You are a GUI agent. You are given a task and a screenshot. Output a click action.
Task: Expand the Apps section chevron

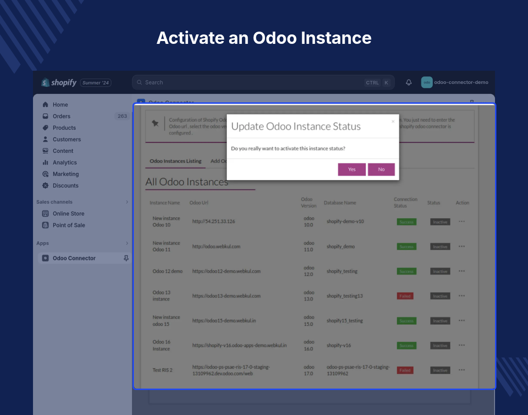click(127, 243)
